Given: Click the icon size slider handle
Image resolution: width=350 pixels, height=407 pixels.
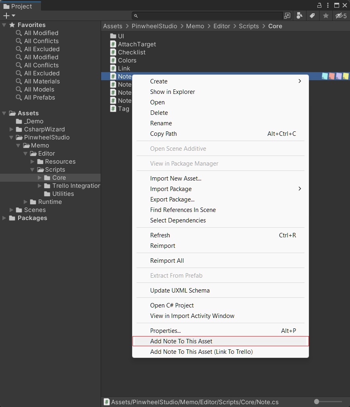Looking at the screenshot, I should [317, 401].
